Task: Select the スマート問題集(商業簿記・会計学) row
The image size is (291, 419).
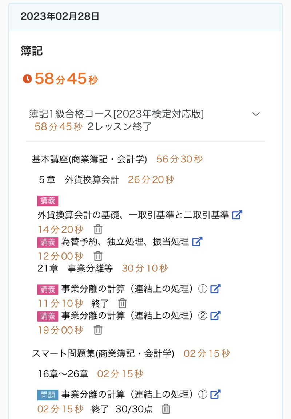Action: 103,353
